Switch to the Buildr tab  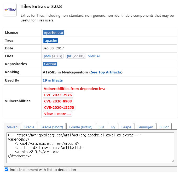(164, 127)
